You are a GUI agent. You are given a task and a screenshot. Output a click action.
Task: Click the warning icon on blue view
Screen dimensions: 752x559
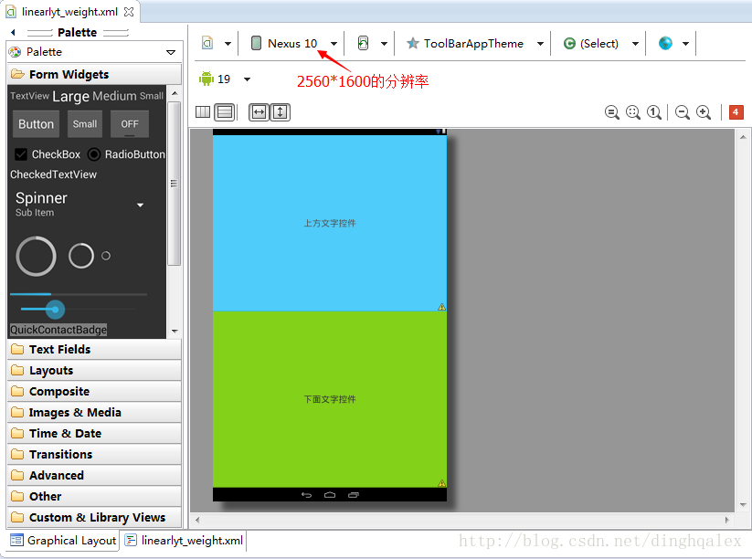441,307
